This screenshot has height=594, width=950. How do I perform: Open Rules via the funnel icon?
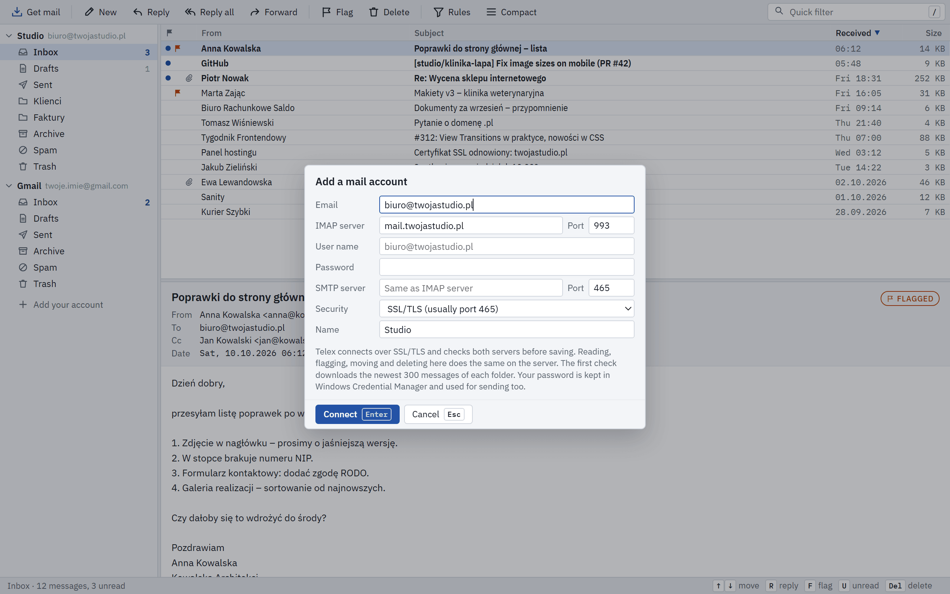(439, 12)
